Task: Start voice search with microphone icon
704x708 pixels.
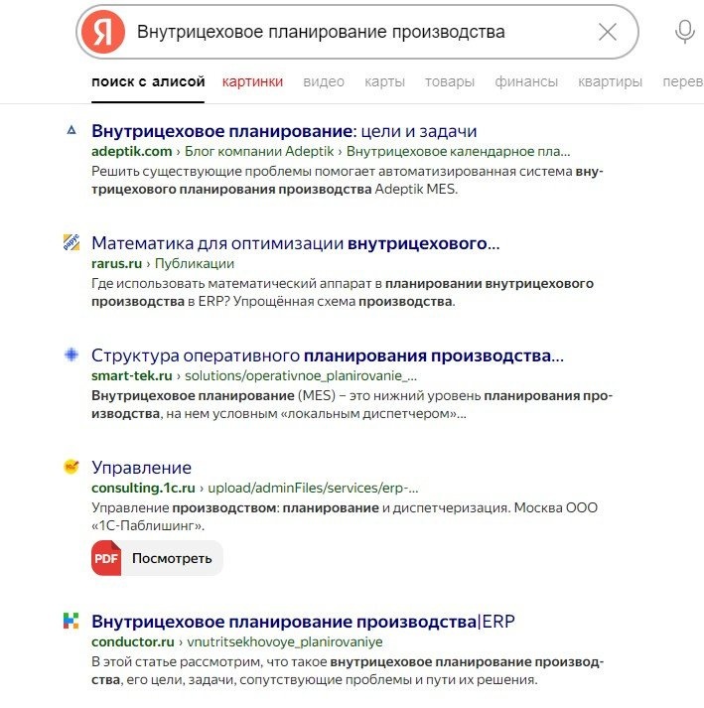Action: click(684, 32)
